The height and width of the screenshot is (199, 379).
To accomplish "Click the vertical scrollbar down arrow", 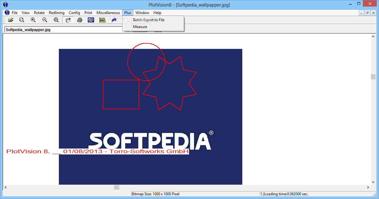I will pos(373,182).
